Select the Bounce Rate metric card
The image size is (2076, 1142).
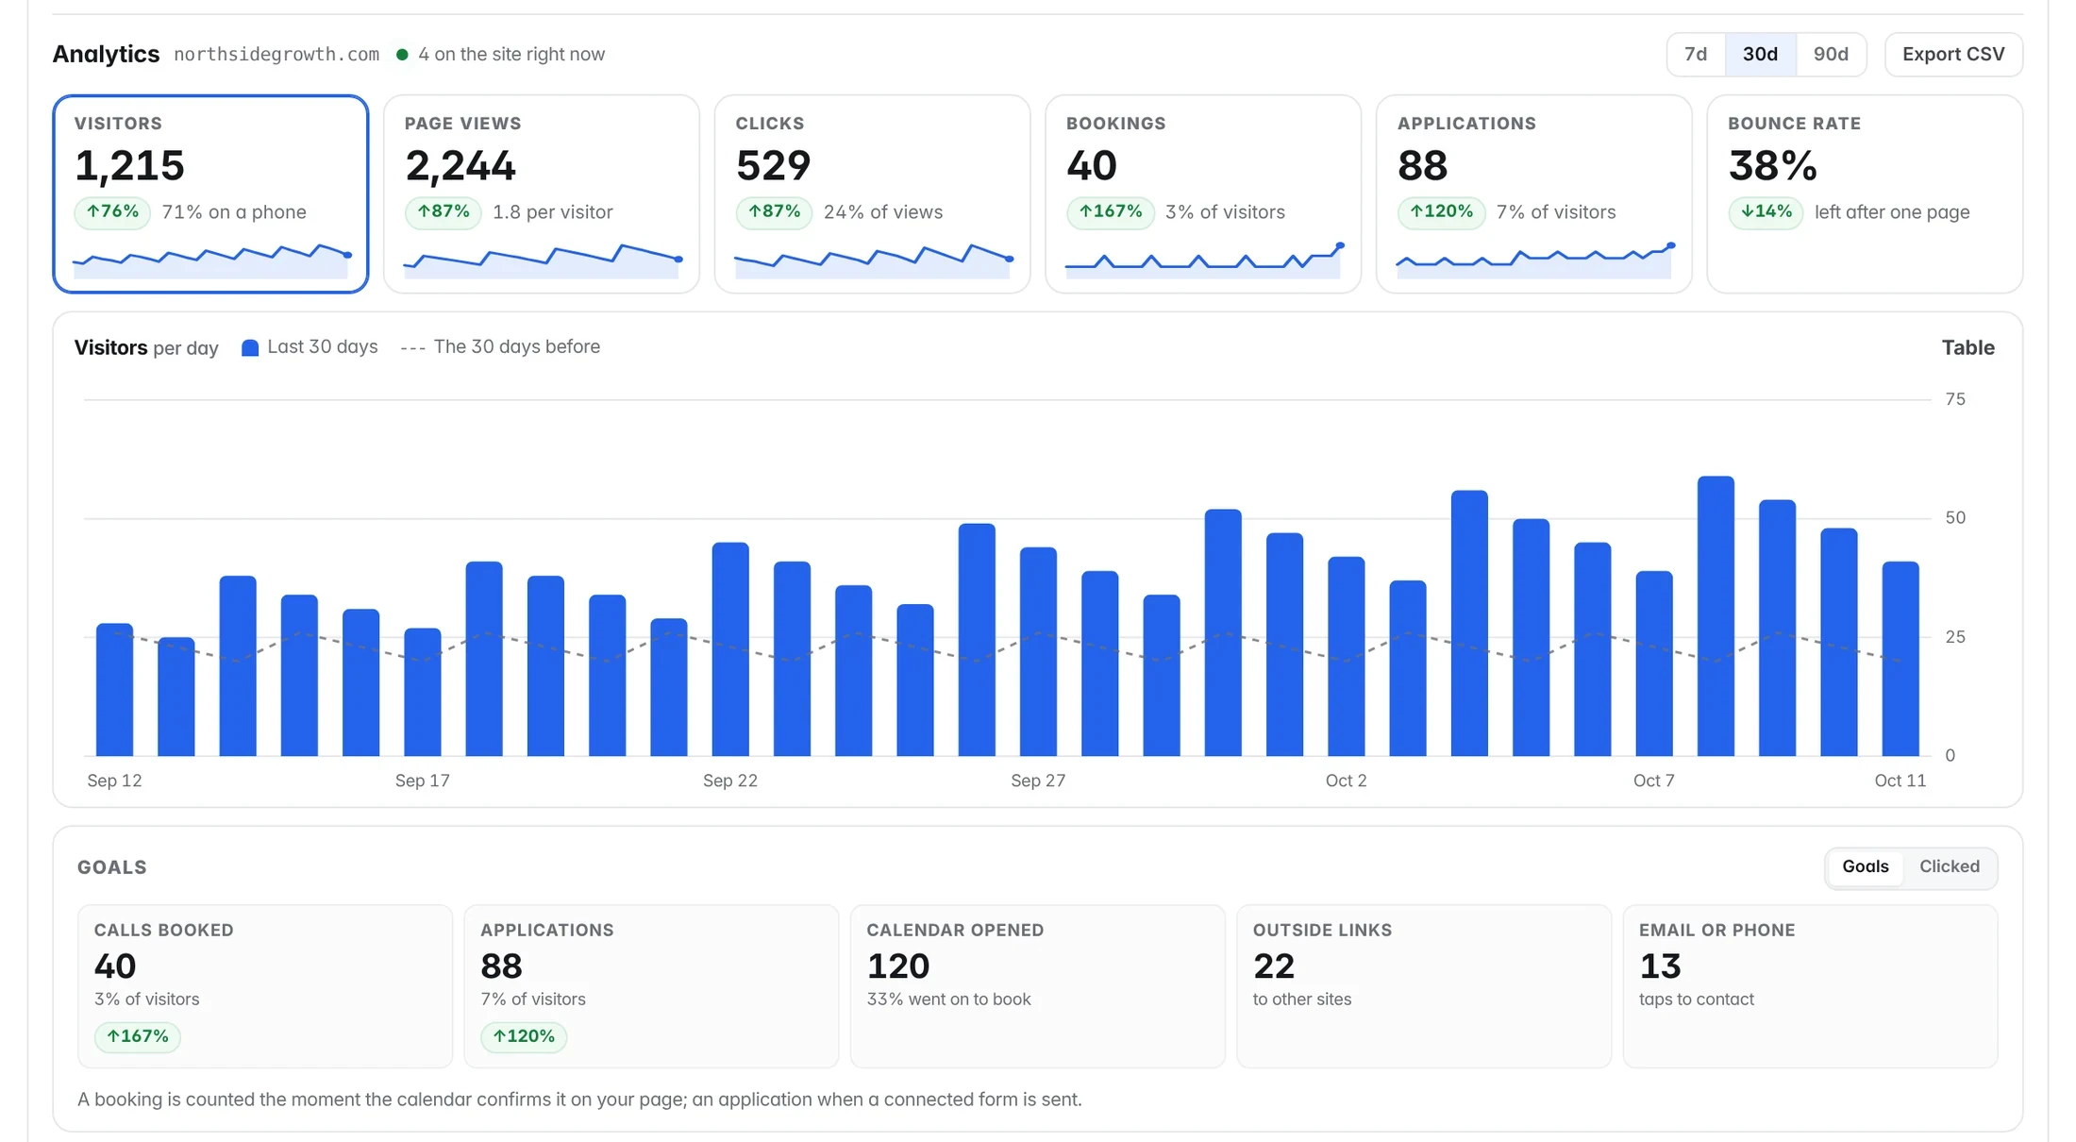point(1865,193)
